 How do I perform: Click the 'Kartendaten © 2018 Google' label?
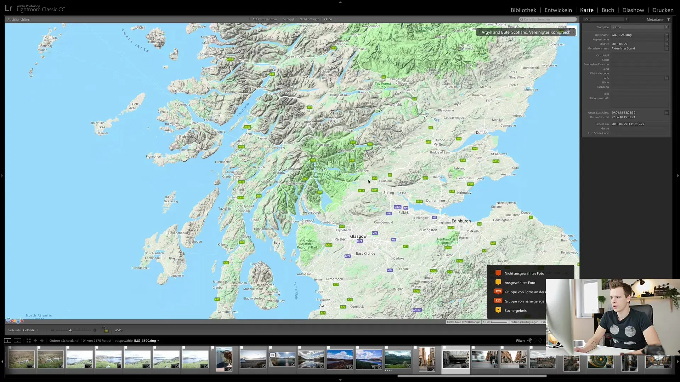tap(463, 322)
